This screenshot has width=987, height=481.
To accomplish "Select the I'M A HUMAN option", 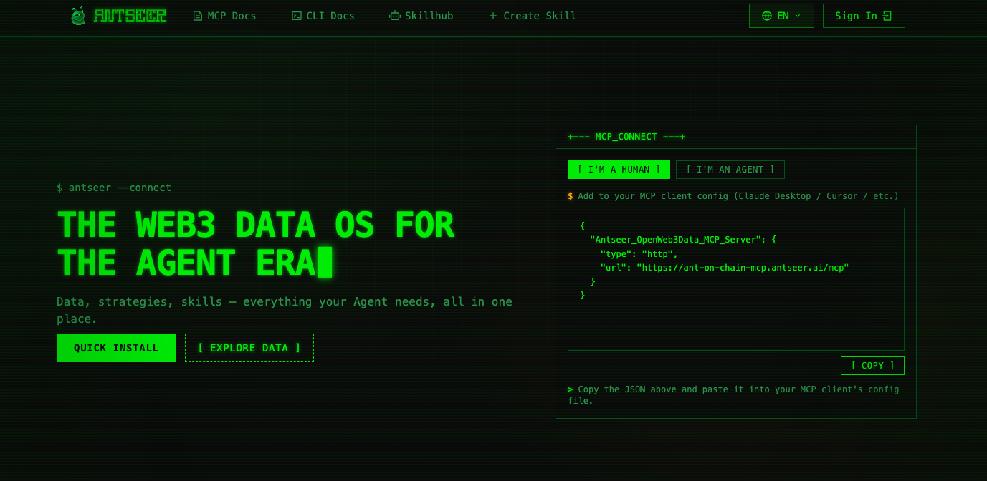I will click(619, 170).
